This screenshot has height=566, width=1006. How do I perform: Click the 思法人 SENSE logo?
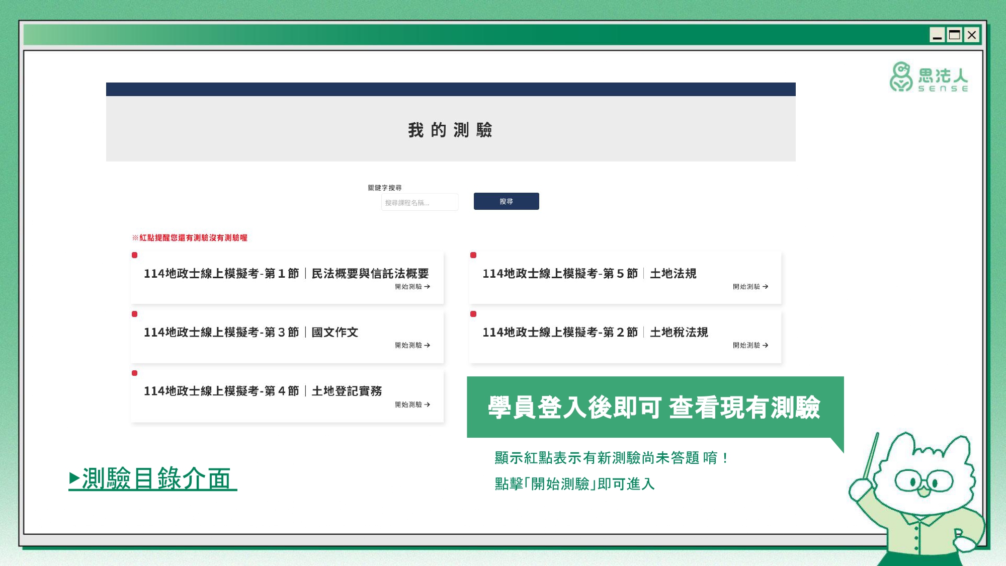929,77
